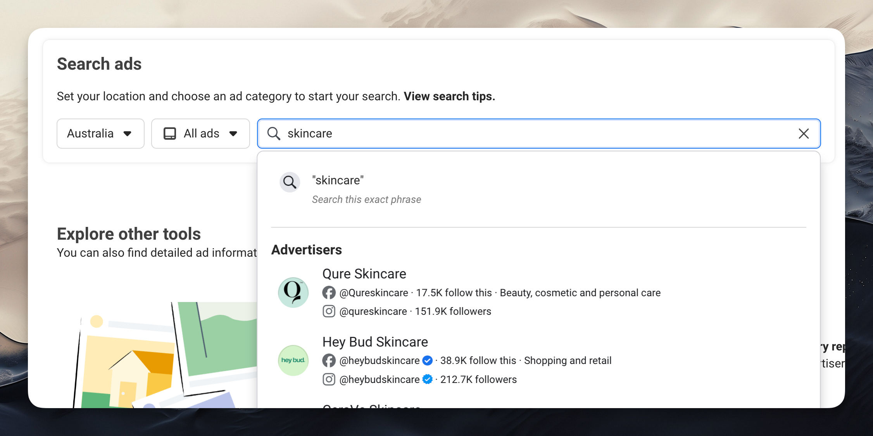Open the Hey Bud Skincare advertiser result
Image resolution: width=873 pixels, height=436 pixels.
[x=375, y=342]
